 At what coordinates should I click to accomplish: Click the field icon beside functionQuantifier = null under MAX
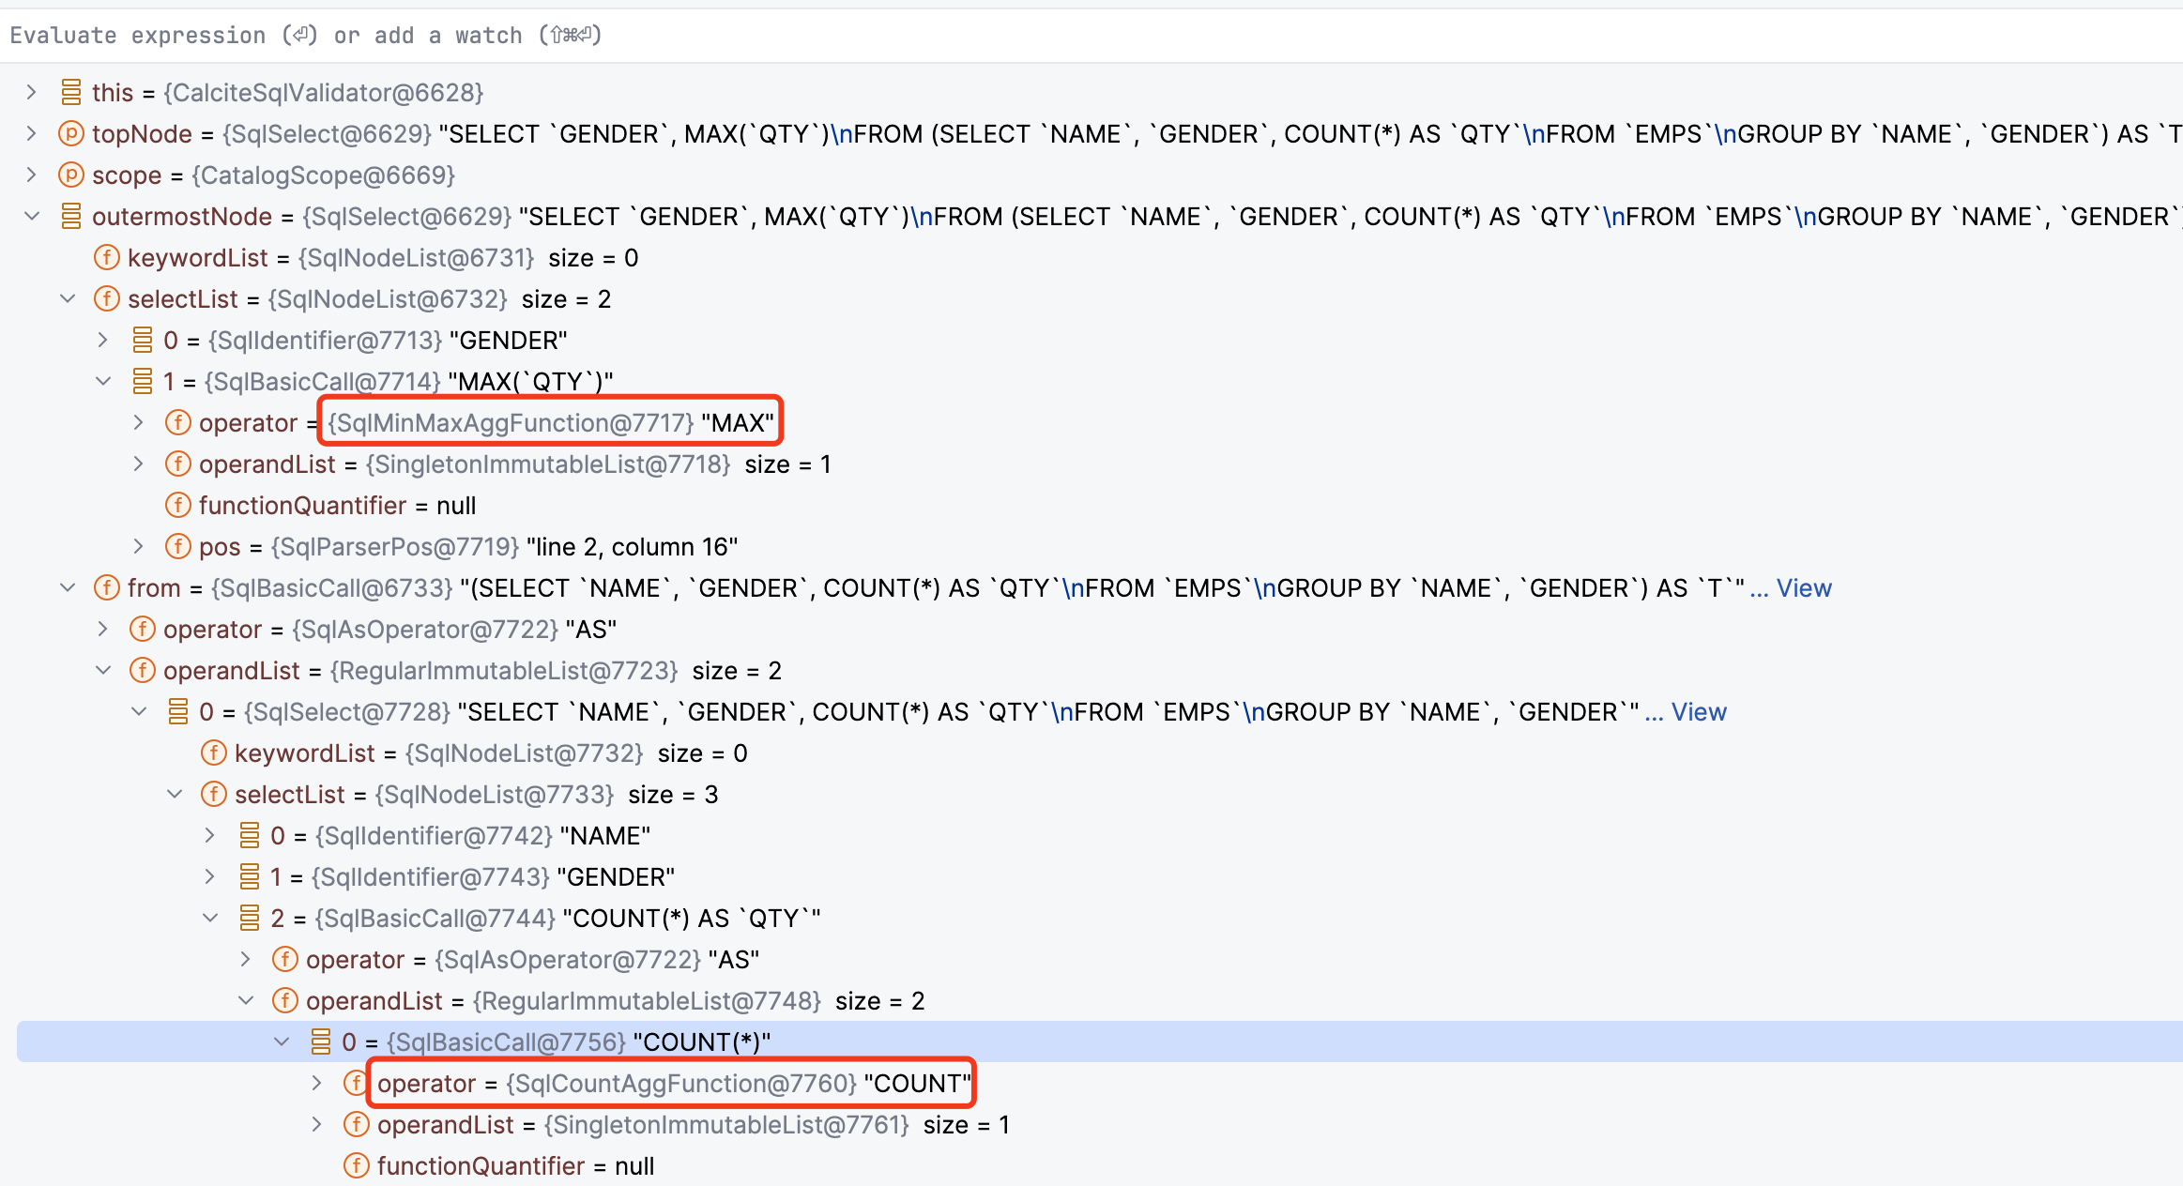pyautogui.click(x=177, y=505)
